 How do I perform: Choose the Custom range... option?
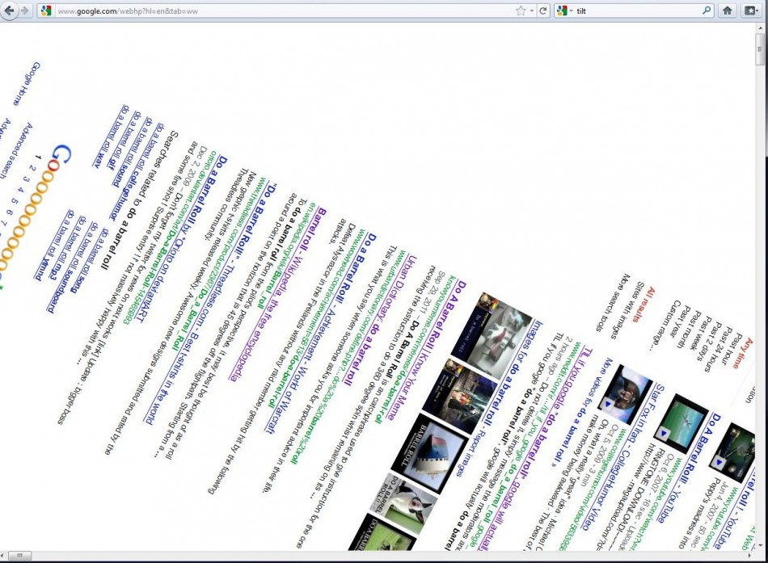click(x=664, y=326)
